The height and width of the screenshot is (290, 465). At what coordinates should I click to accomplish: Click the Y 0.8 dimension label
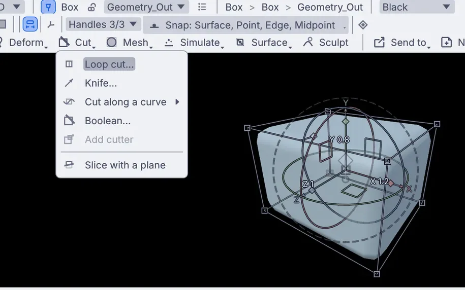coord(339,139)
